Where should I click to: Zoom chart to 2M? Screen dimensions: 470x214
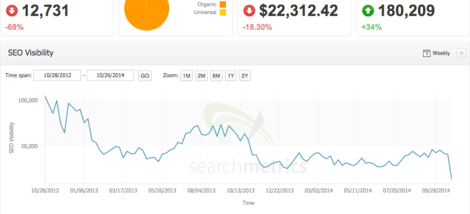click(x=201, y=76)
